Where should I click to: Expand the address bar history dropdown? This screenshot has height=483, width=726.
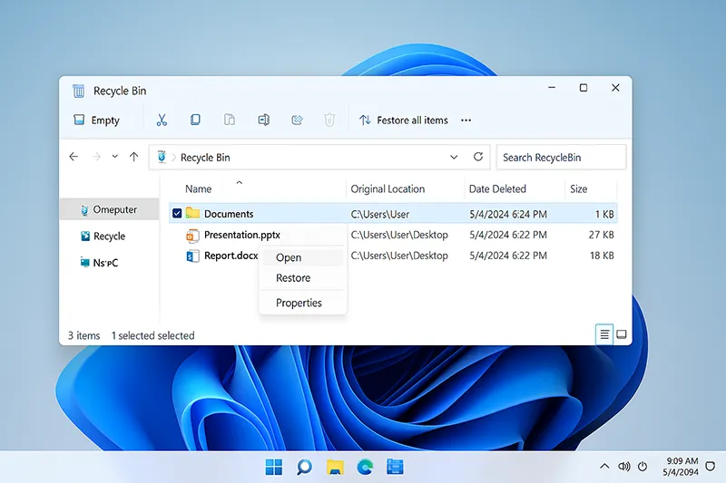(x=454, y=157)
